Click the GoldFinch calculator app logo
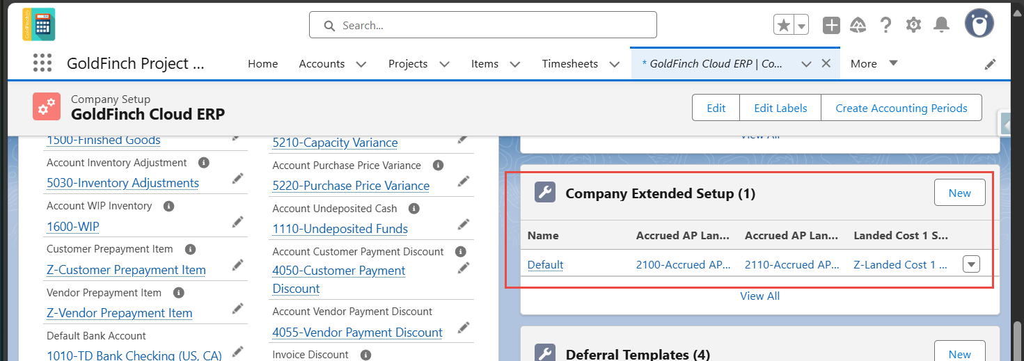This screenshot has width=1024, height=361. coord(38,24)
